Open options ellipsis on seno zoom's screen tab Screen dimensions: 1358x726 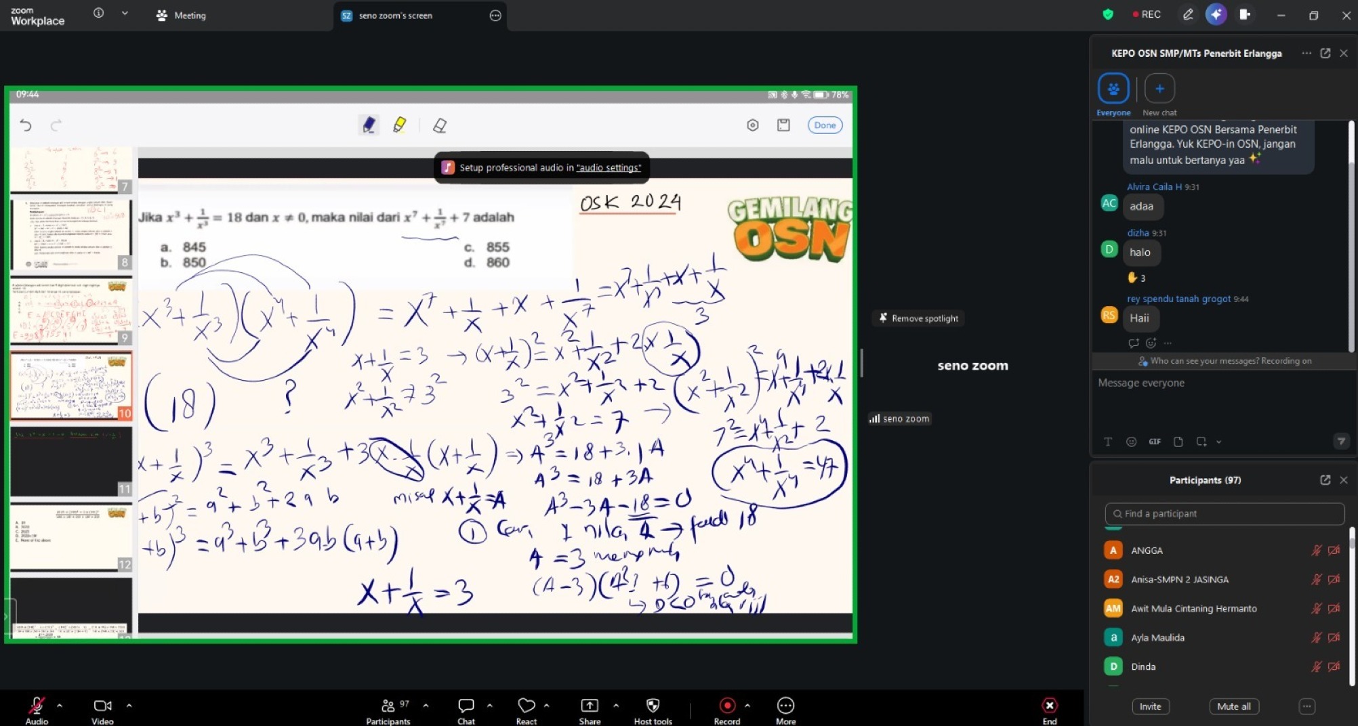click(x=495, y=16)
